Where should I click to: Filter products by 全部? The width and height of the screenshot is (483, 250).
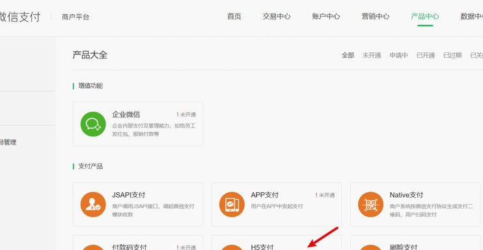[348, 55]
